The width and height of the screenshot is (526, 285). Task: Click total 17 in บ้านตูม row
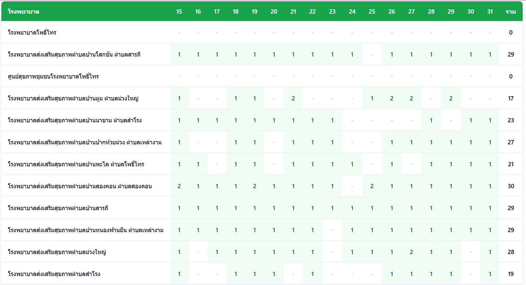point(511,98)
